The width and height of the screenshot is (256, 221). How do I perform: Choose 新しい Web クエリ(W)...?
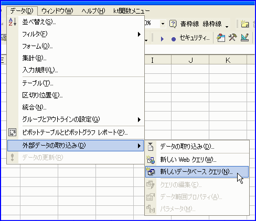[x=197, y=160]
